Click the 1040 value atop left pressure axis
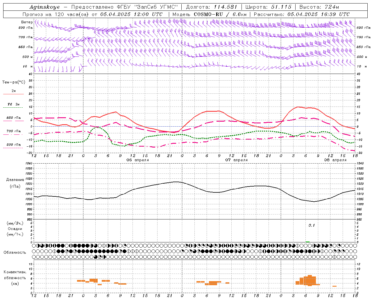 click(29, 164)
